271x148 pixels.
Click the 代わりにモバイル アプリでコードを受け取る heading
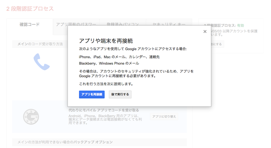tap(104, 110)
